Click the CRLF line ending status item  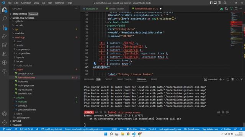(114, 129)
